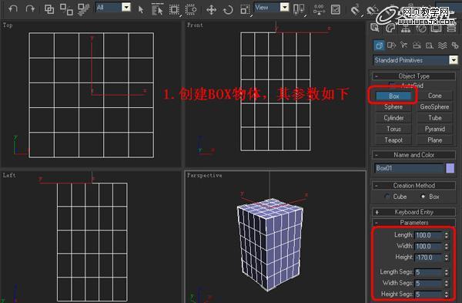
Task: Click the Cylinder primitive button
Action: coord(393,118)
